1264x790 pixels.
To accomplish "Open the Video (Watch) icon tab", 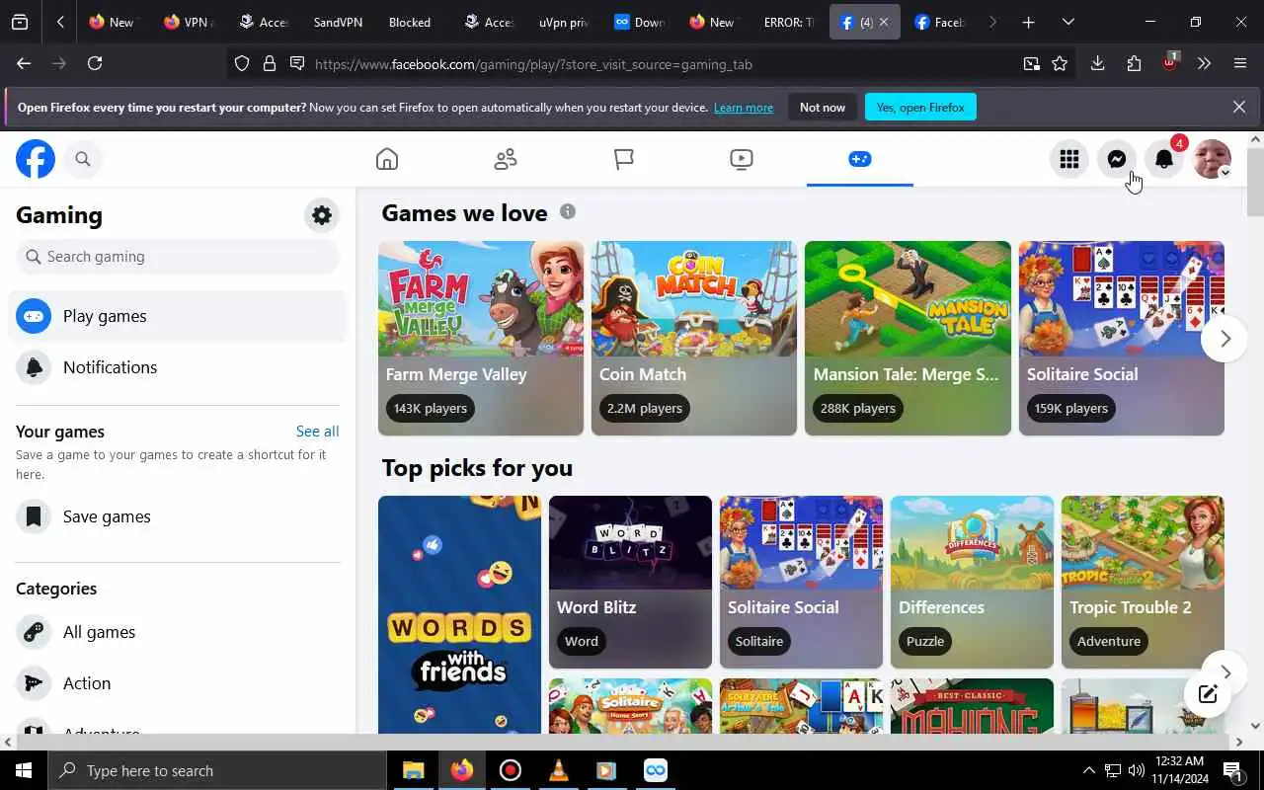I will click(x=742, y=159).
